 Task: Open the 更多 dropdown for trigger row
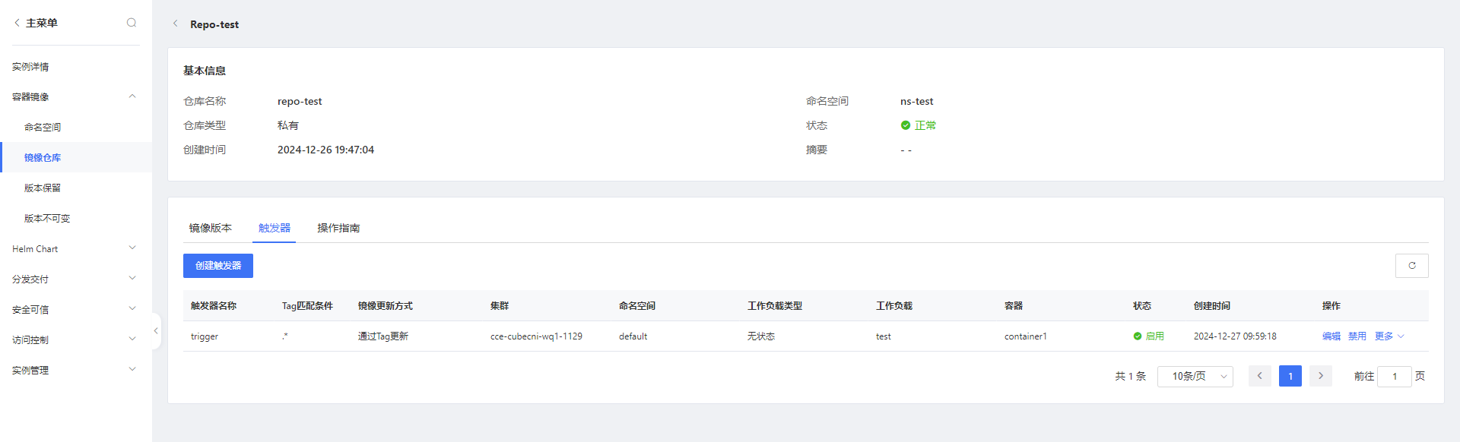click(1389, 336)
